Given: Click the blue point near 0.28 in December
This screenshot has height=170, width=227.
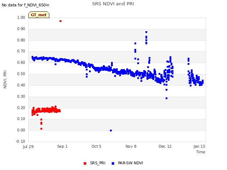Looking at the screenshot, I should pos(166,98).
